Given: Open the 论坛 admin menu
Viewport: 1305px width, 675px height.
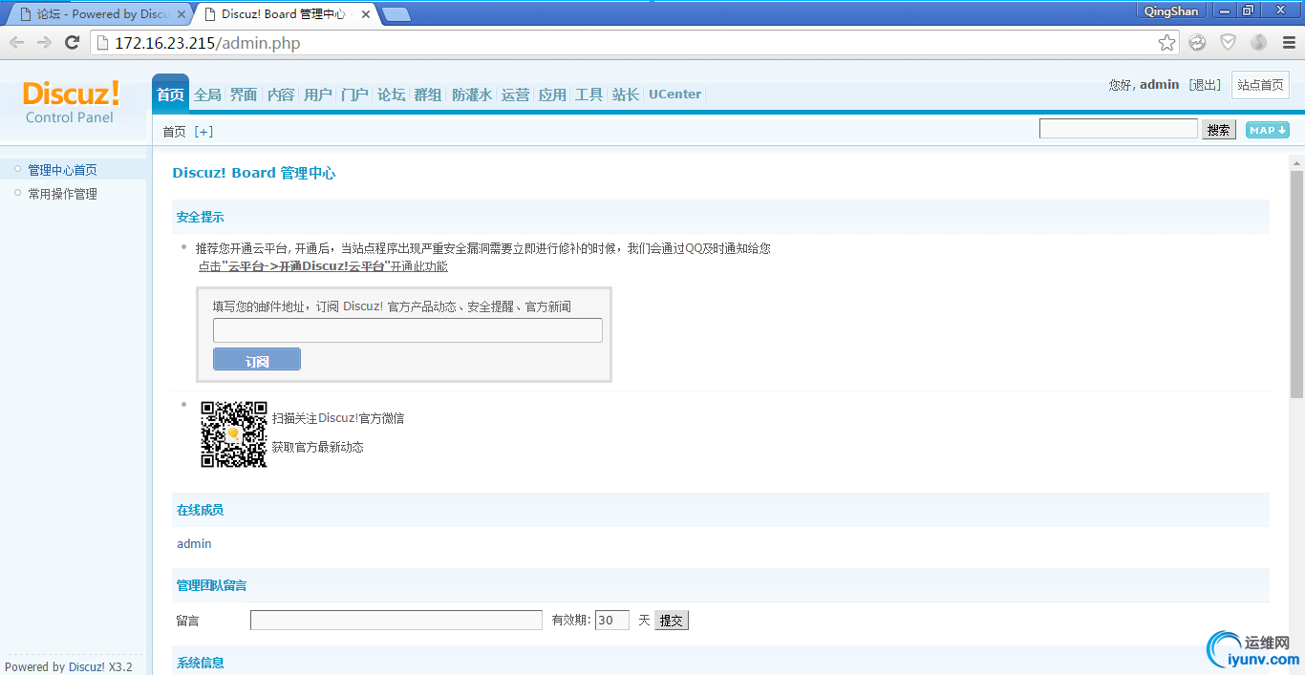Looking at the screenshot, I should [x=392, y=95].
